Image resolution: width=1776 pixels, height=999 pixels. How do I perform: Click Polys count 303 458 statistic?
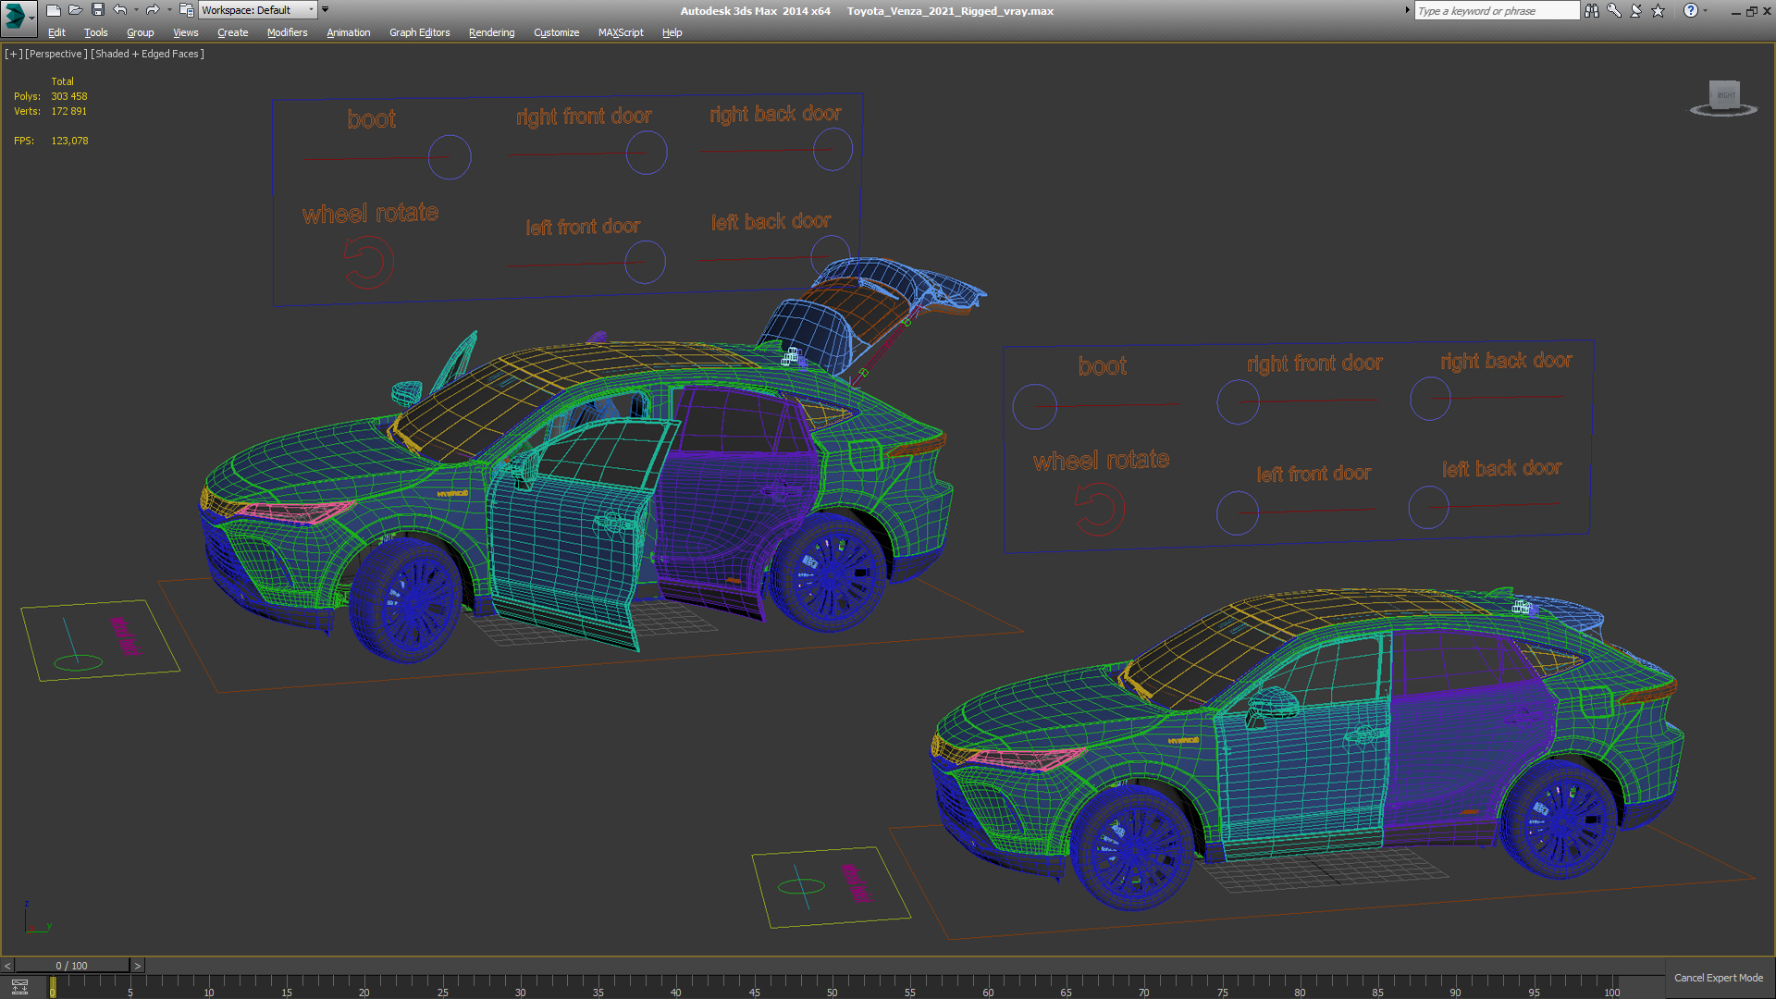point(69,96)
